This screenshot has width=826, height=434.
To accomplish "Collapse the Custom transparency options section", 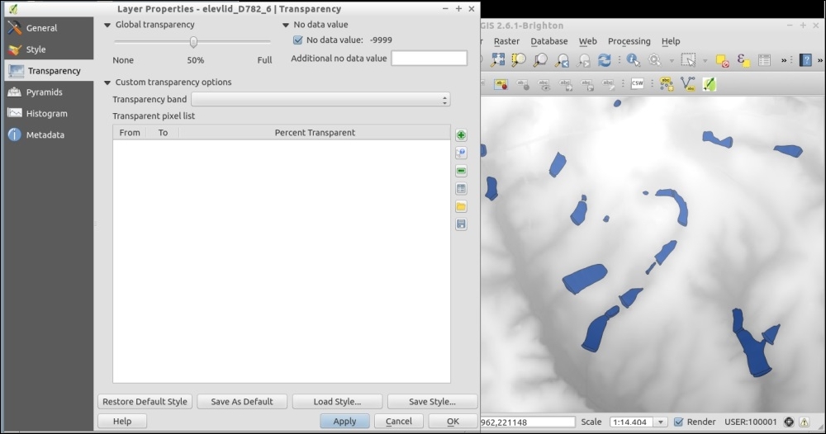I will click(107, 83).
